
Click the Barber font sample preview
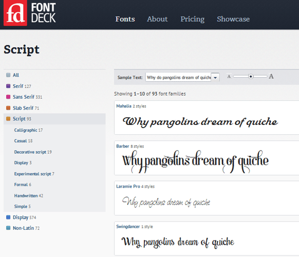tap(195, 162)
